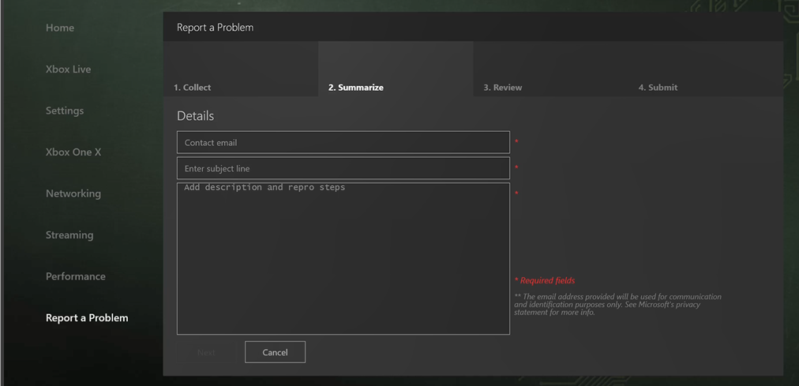Select the 2. Summarize step tab
799x386 pixels.
click(396, 69)
